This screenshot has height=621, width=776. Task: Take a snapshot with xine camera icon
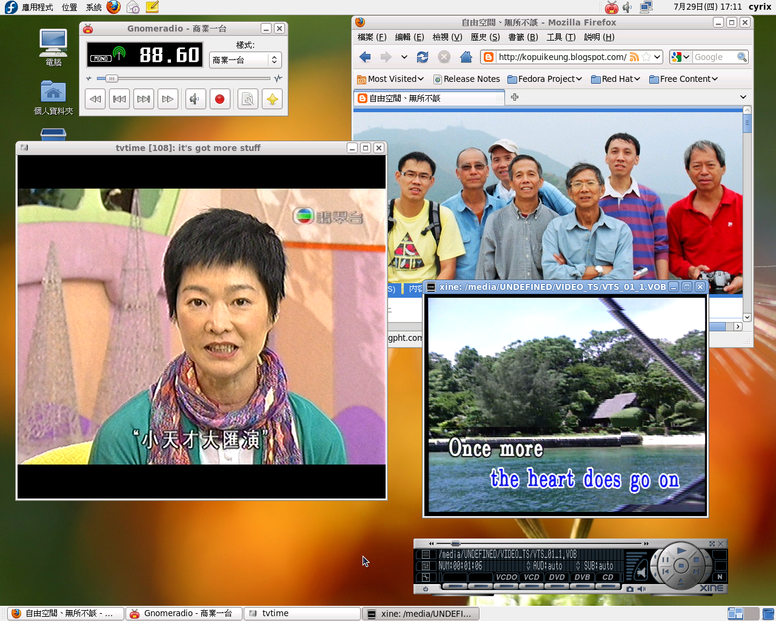[630, 589]
